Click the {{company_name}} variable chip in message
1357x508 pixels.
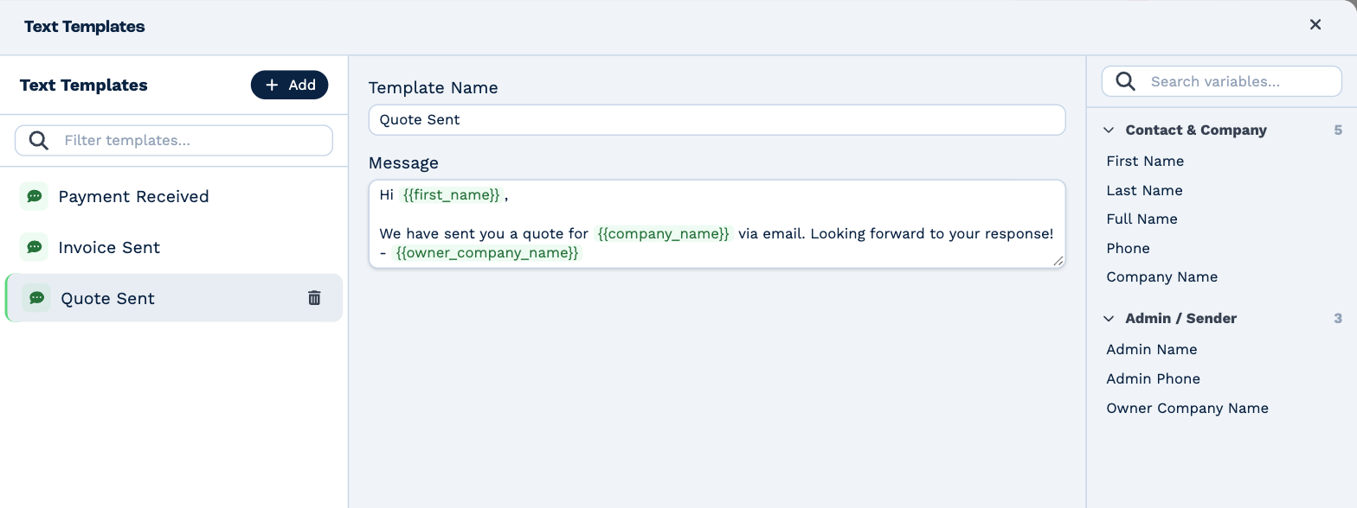click(664, 233)
